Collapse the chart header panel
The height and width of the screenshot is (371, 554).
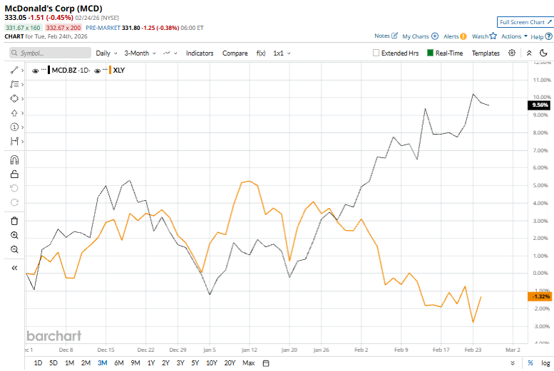[529, 53]
